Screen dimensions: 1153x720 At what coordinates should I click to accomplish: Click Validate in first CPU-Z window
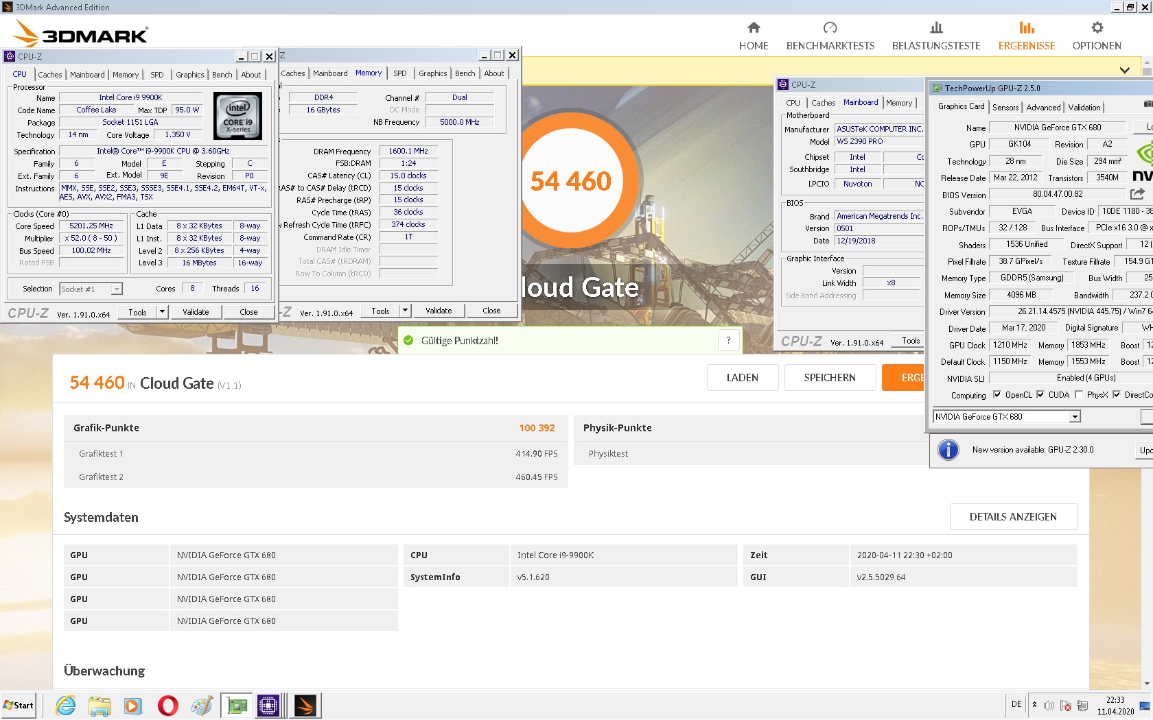pos(196,312)
